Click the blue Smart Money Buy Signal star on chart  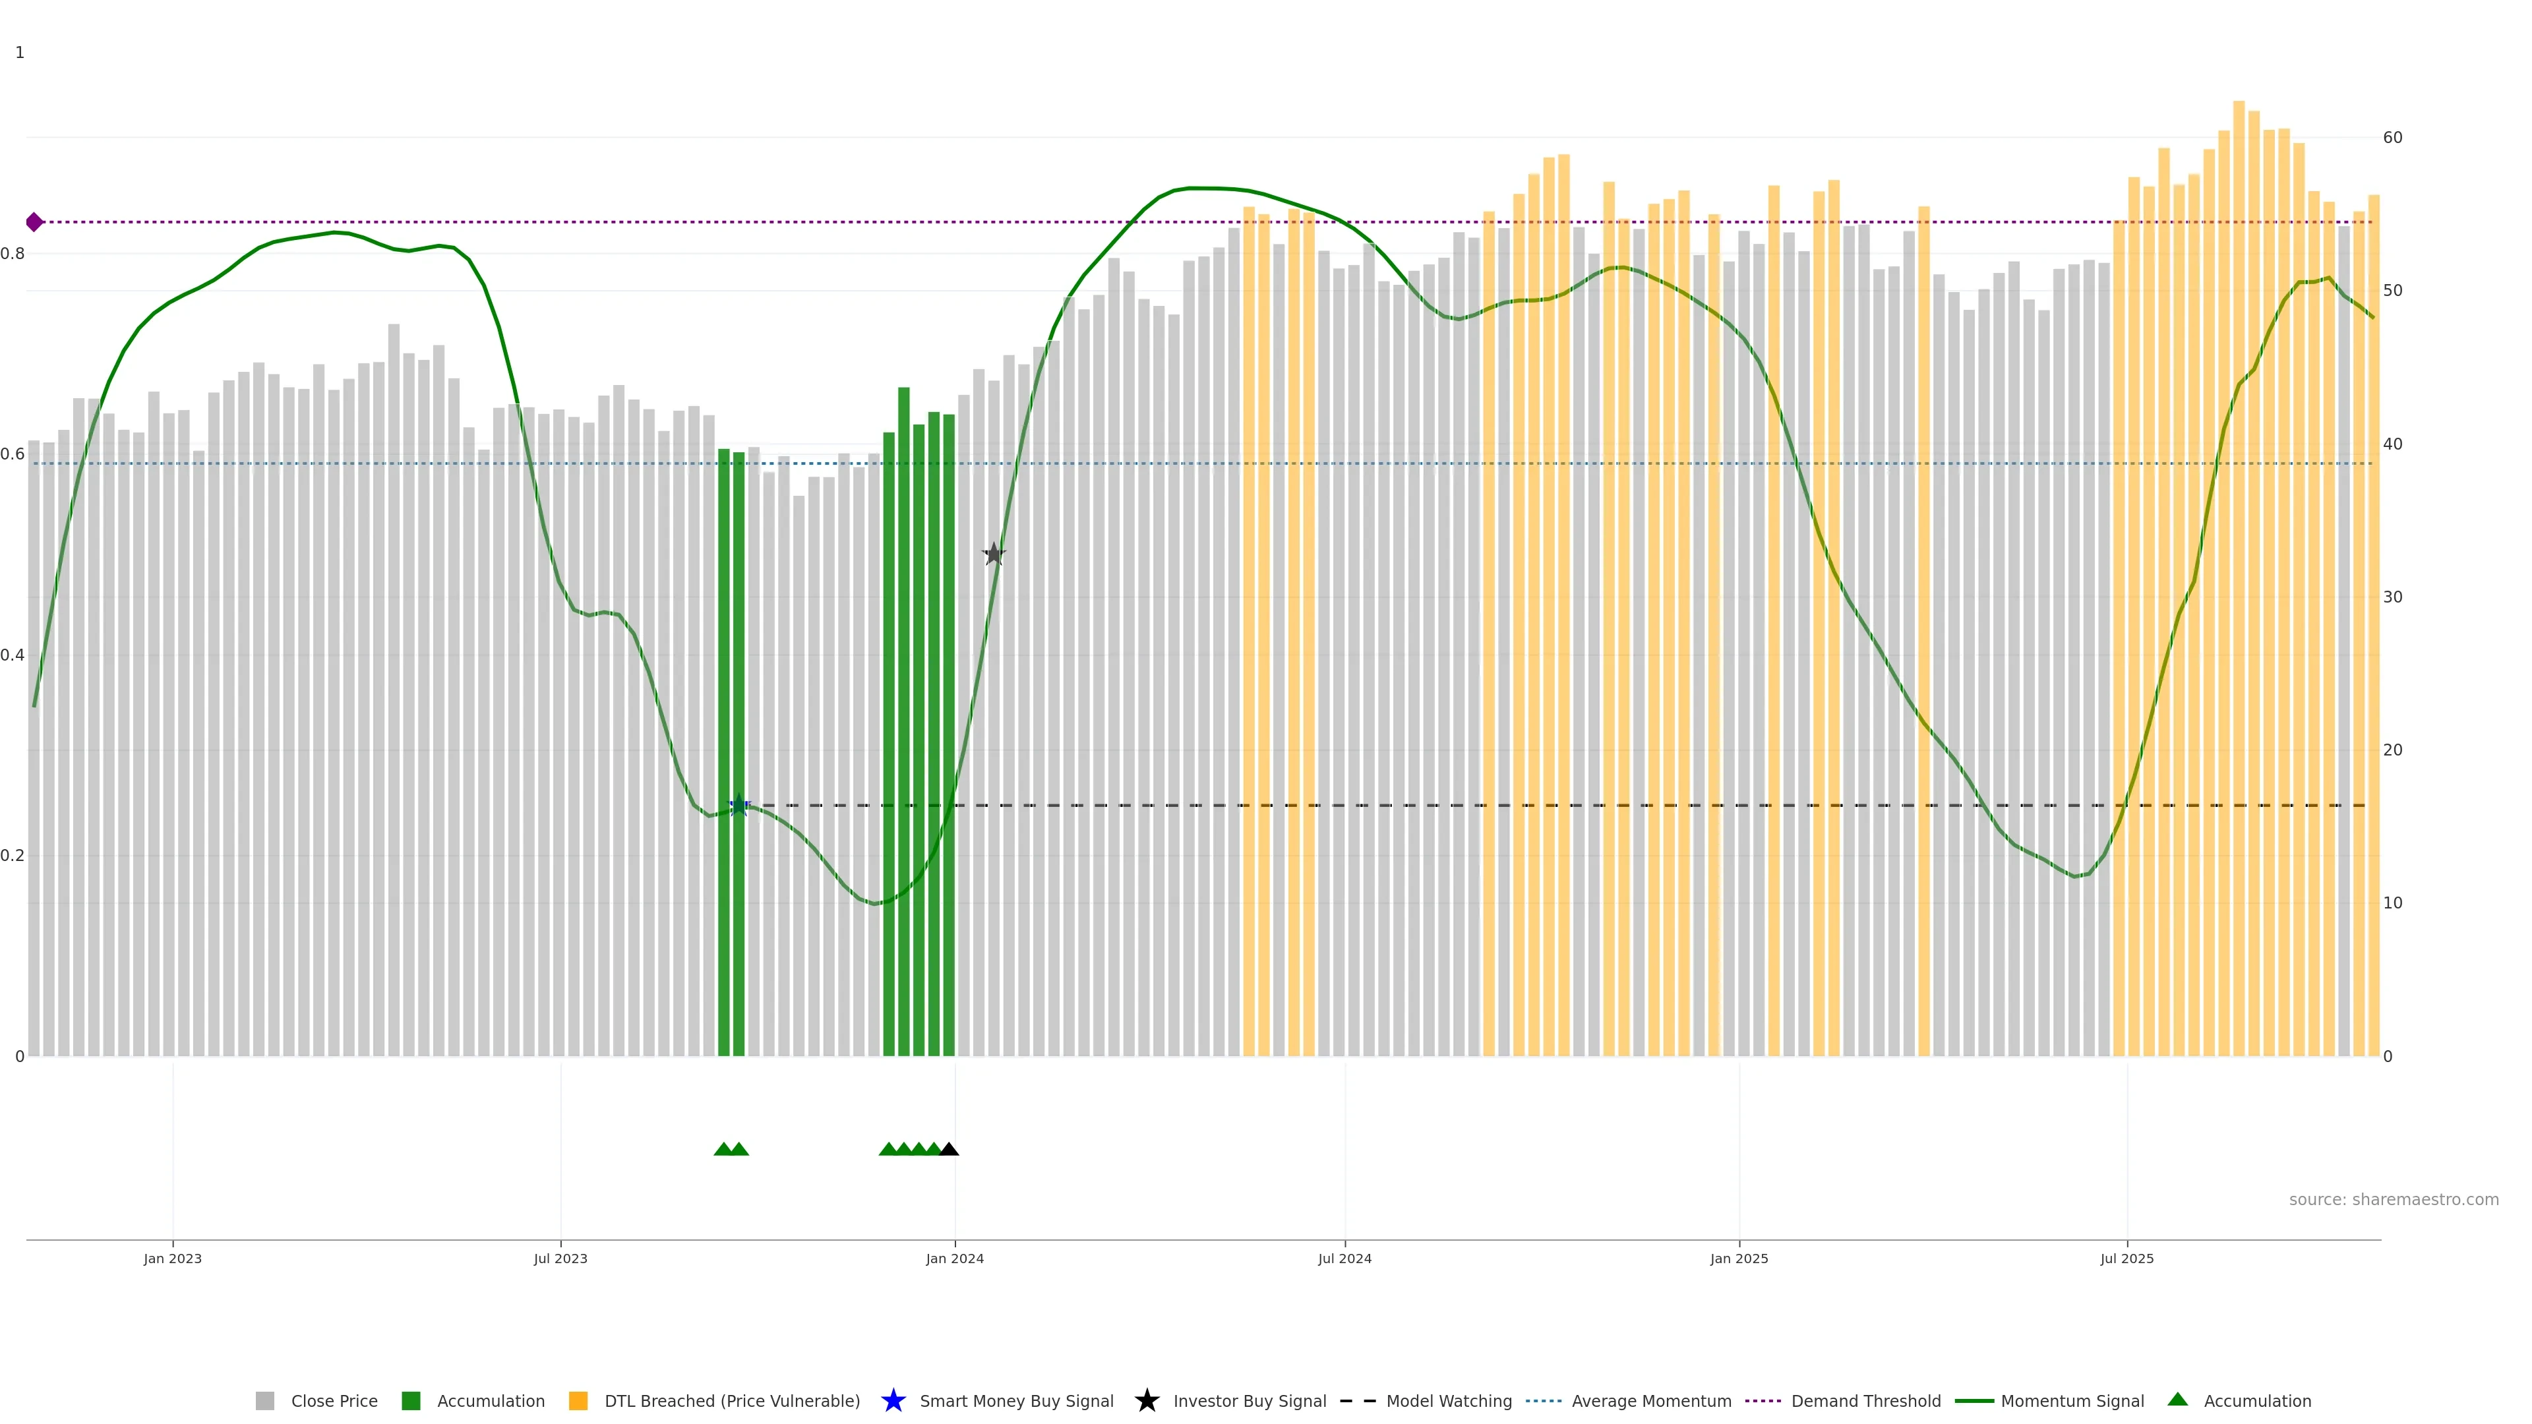coord(739,806)
